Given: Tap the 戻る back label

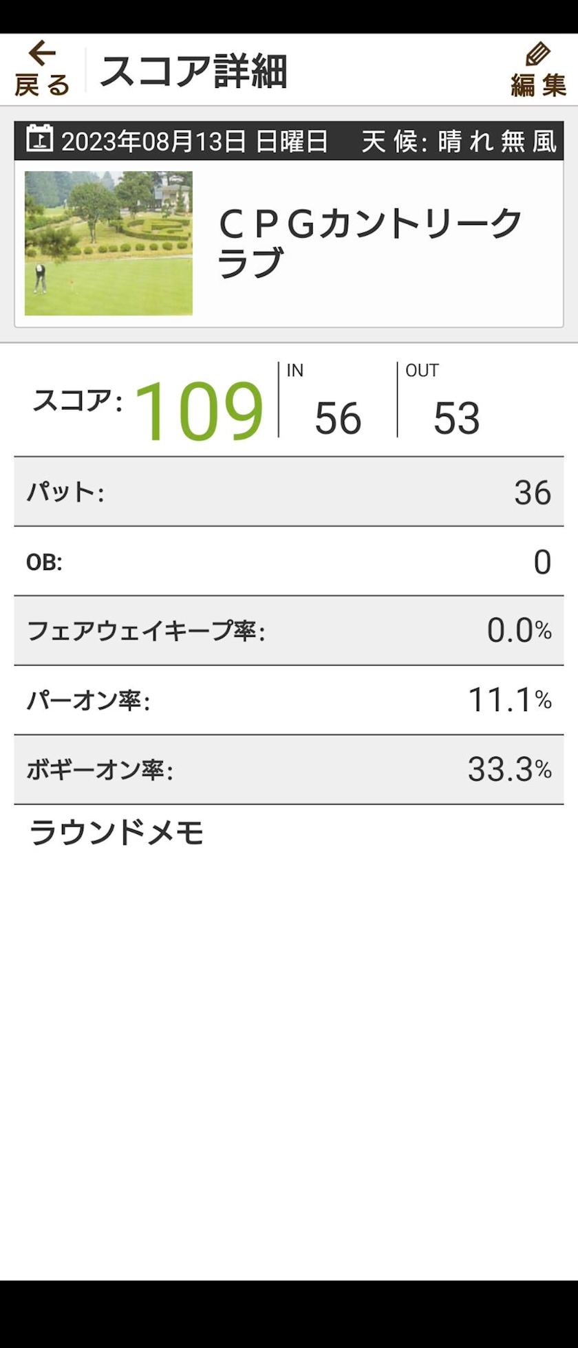Looking at the screenshot, I should click(x=42, y=85).
